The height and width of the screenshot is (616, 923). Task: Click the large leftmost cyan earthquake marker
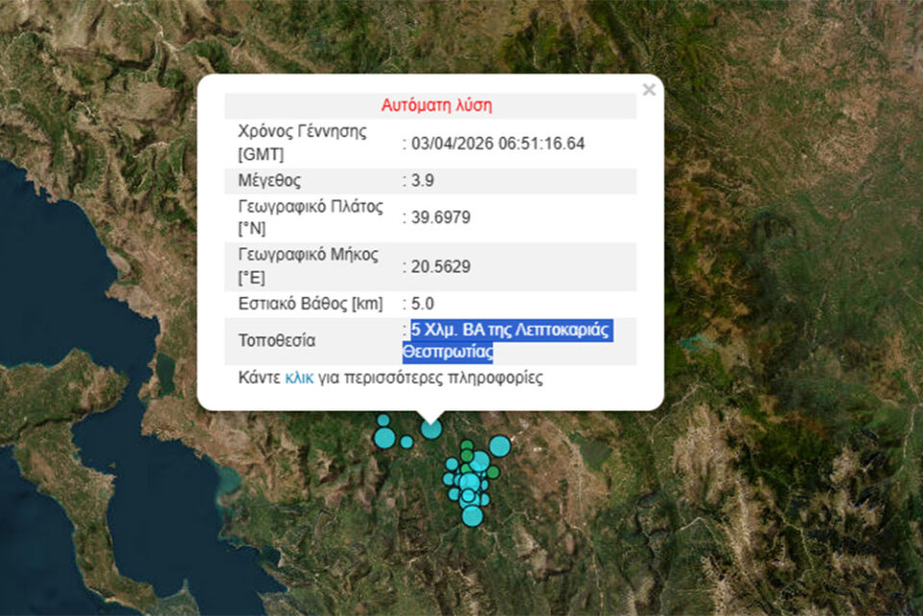[385, 438]
